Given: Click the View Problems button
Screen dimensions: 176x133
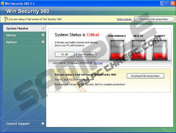Looking at the screenshot, I should 86,55.
